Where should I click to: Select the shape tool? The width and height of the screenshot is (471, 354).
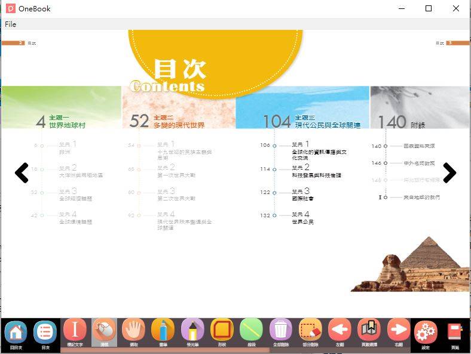[222, 330]
